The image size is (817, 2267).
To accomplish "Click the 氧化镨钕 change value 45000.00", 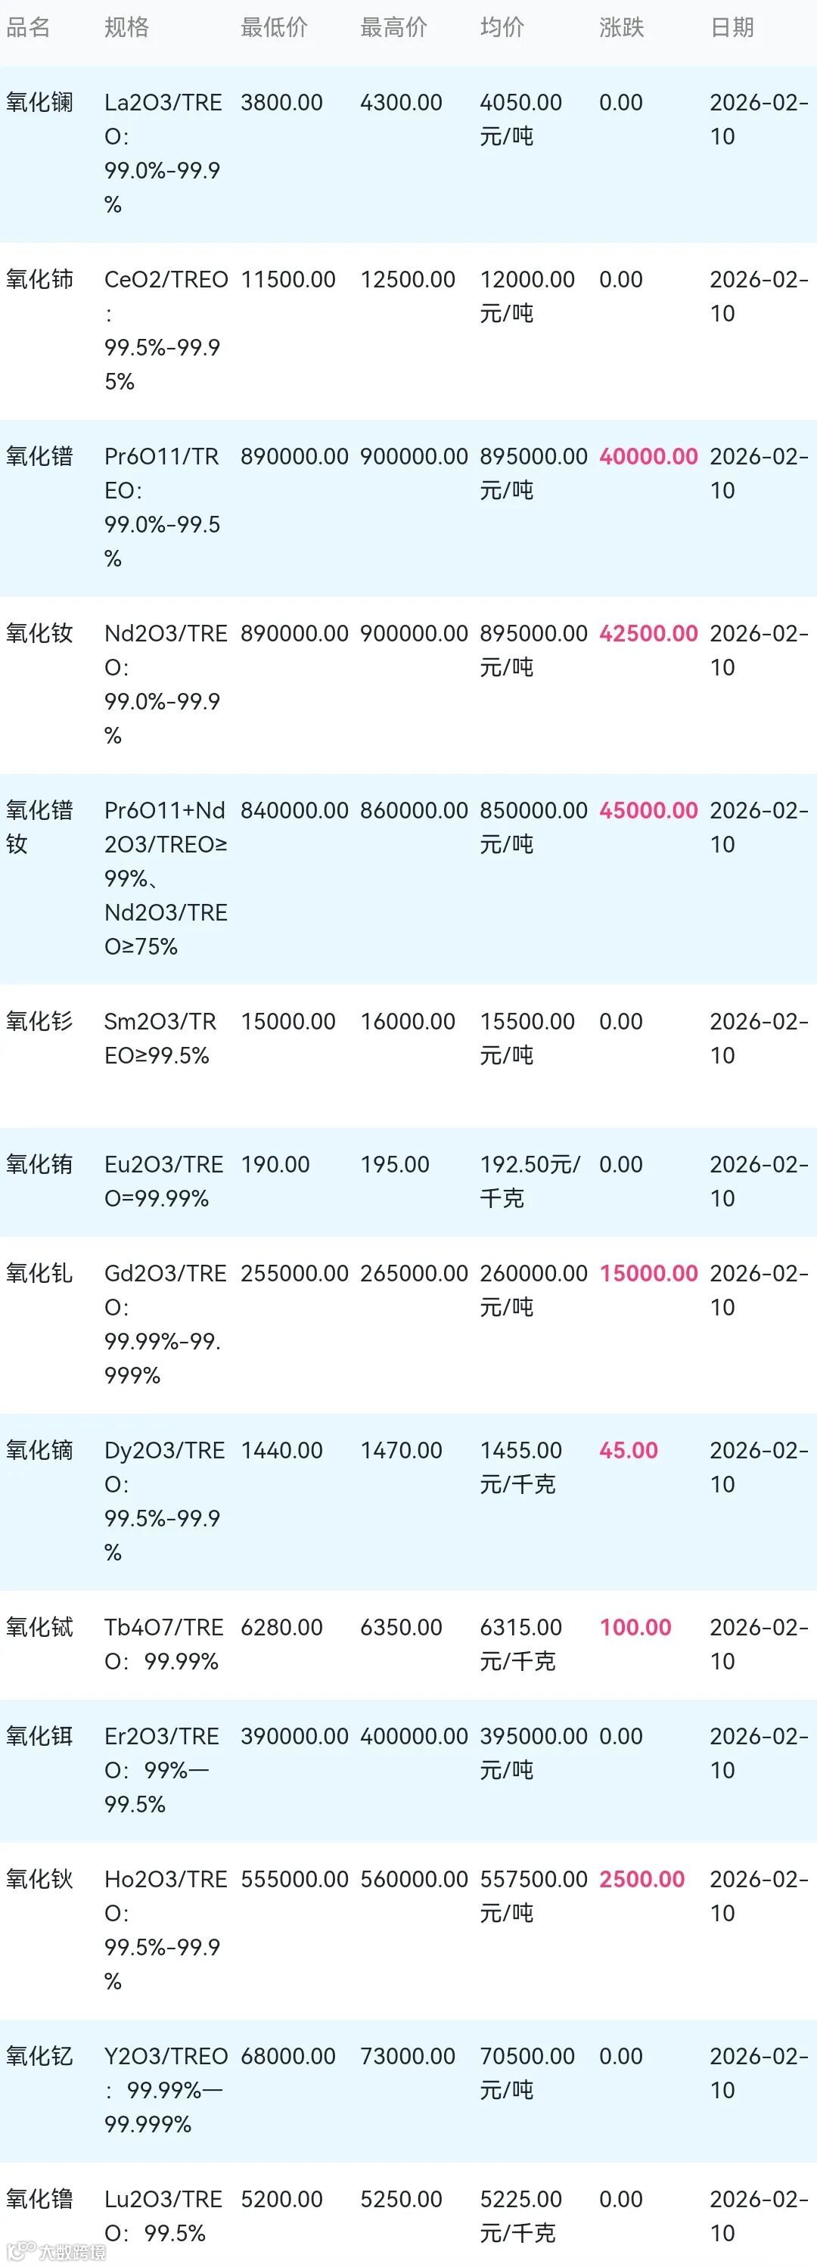I will tap(648, 811).
